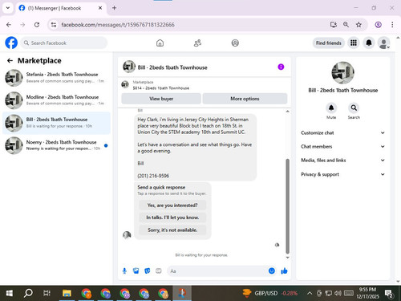Send quick response Yes, are you interested?
Image resolution: width=401 pixels, height=301 pixels.
click(172, 205)
